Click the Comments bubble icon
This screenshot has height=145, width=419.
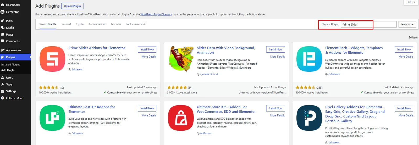(x=3, y=41)
